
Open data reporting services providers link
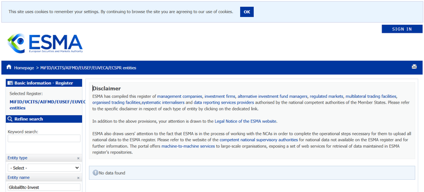224,103
